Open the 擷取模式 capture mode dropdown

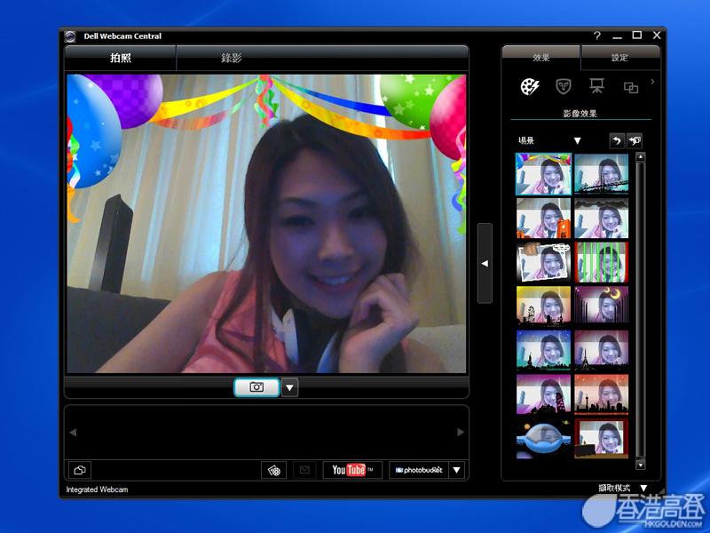[x=643, y=488]
